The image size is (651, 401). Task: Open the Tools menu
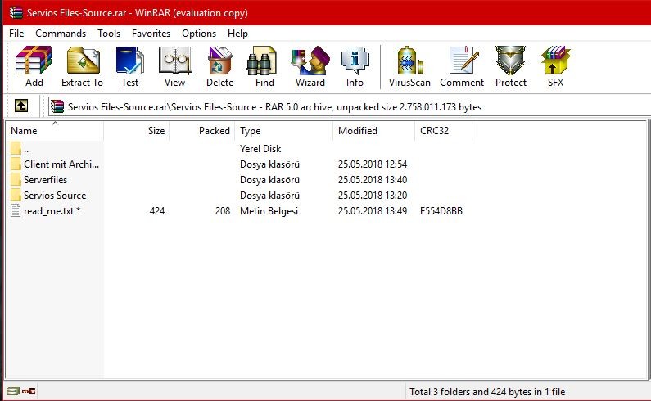point(109,34)
